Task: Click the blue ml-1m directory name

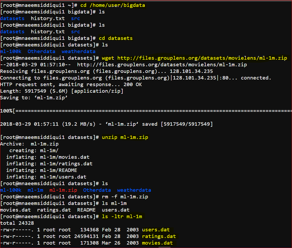Action: [35, 190]
